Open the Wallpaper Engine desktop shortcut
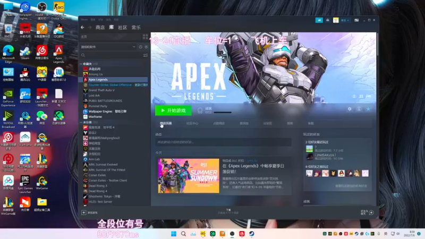This screenshot has height=239, width=425. 25,10
